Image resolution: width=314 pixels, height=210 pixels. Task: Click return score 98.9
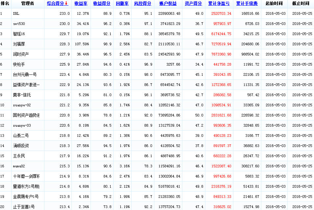[x=107, y=44]
